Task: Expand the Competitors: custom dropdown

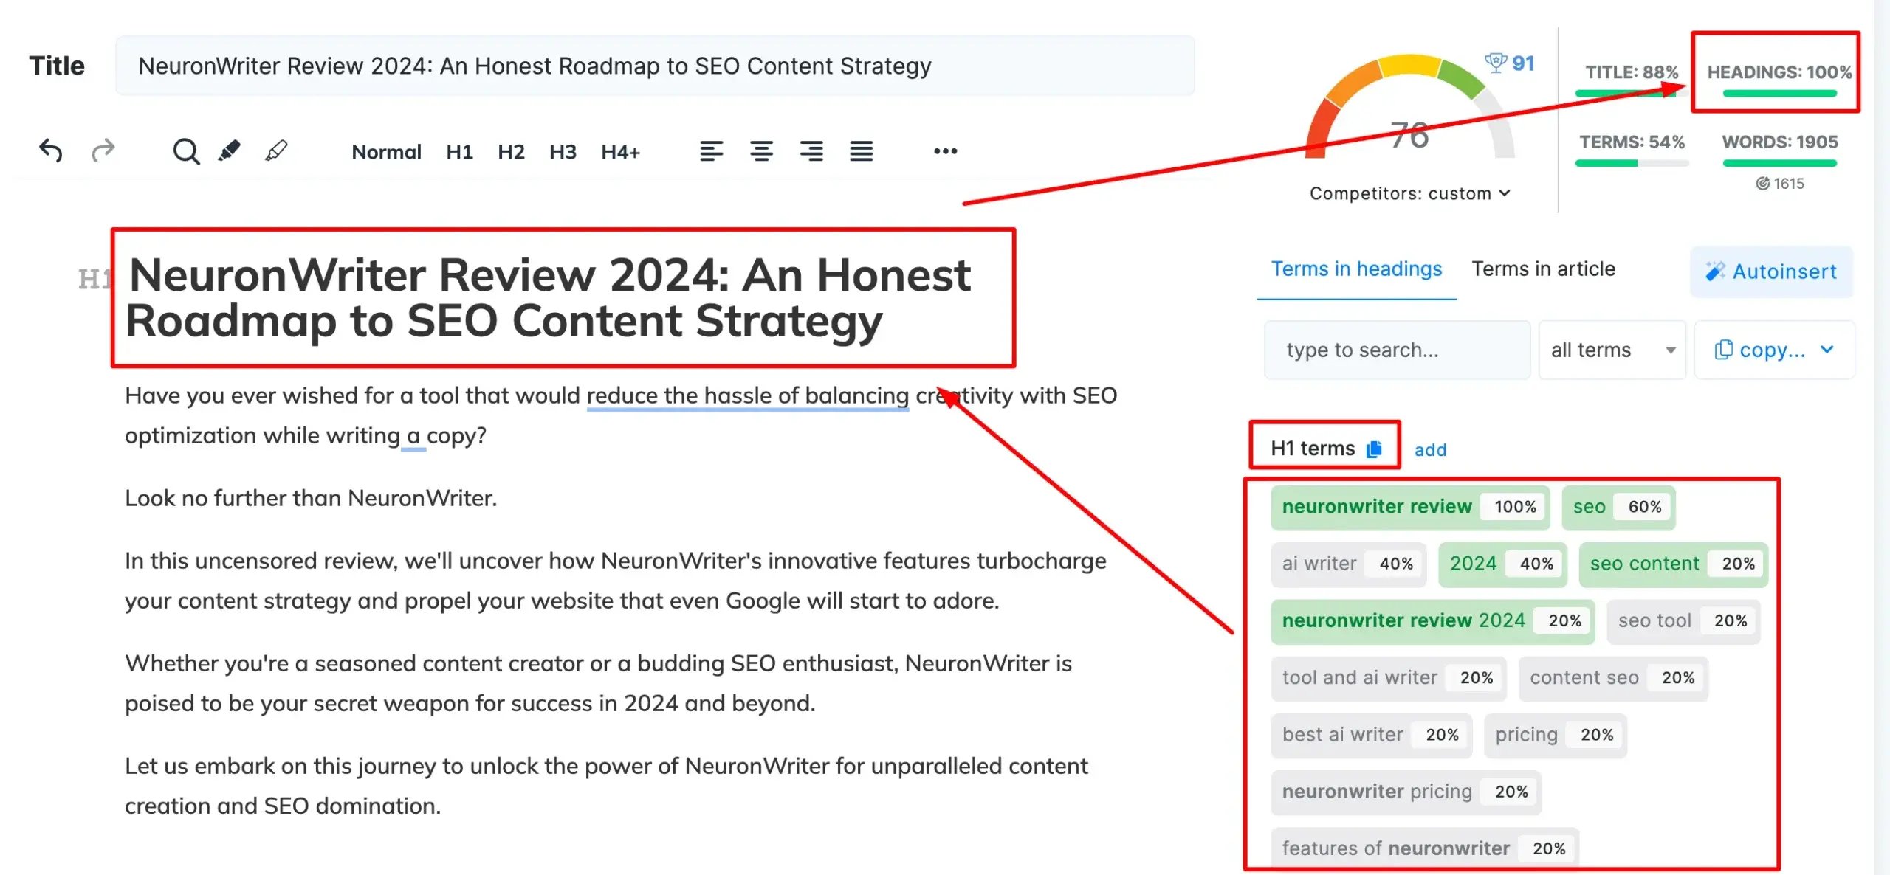Action: pyautogui.click(x=1409, y=193)
